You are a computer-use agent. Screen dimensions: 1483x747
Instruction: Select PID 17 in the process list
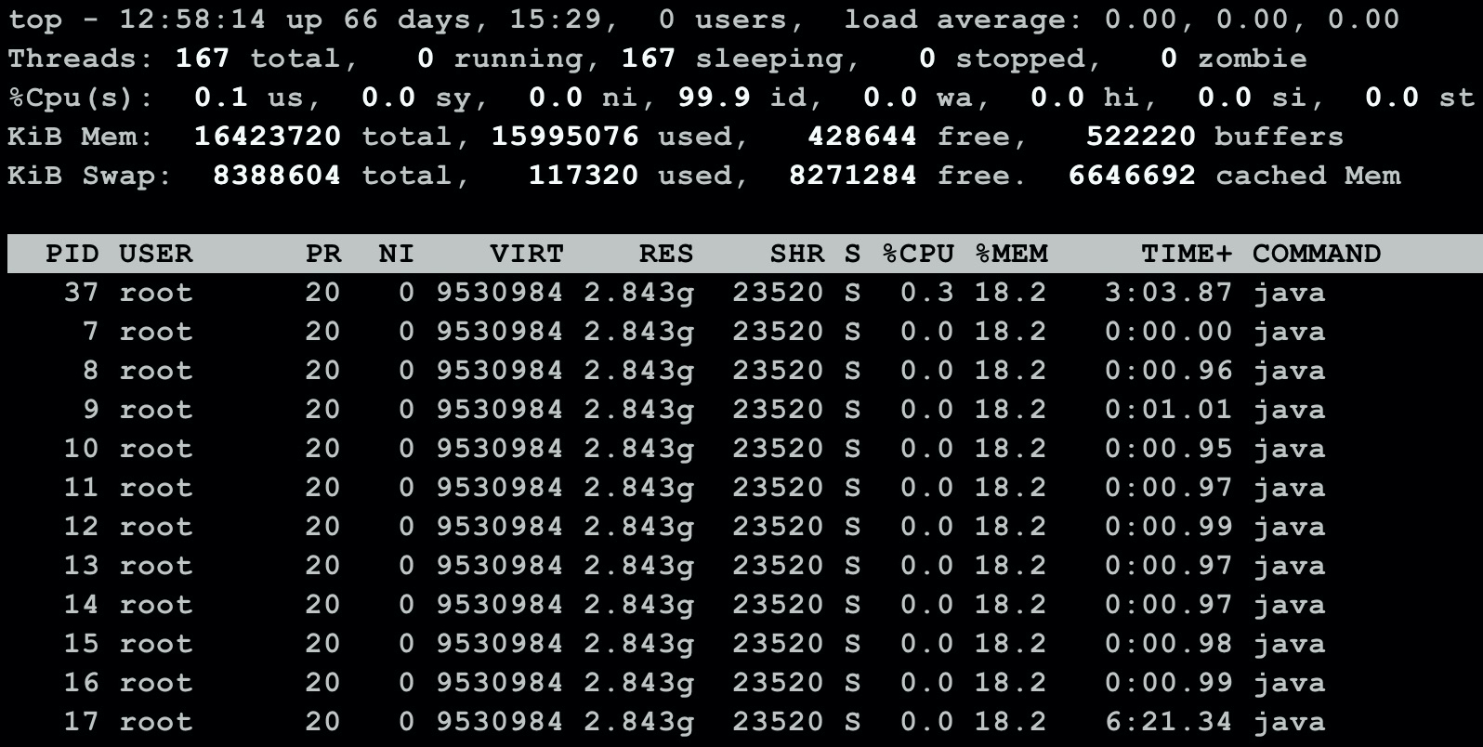coord(81,722)
